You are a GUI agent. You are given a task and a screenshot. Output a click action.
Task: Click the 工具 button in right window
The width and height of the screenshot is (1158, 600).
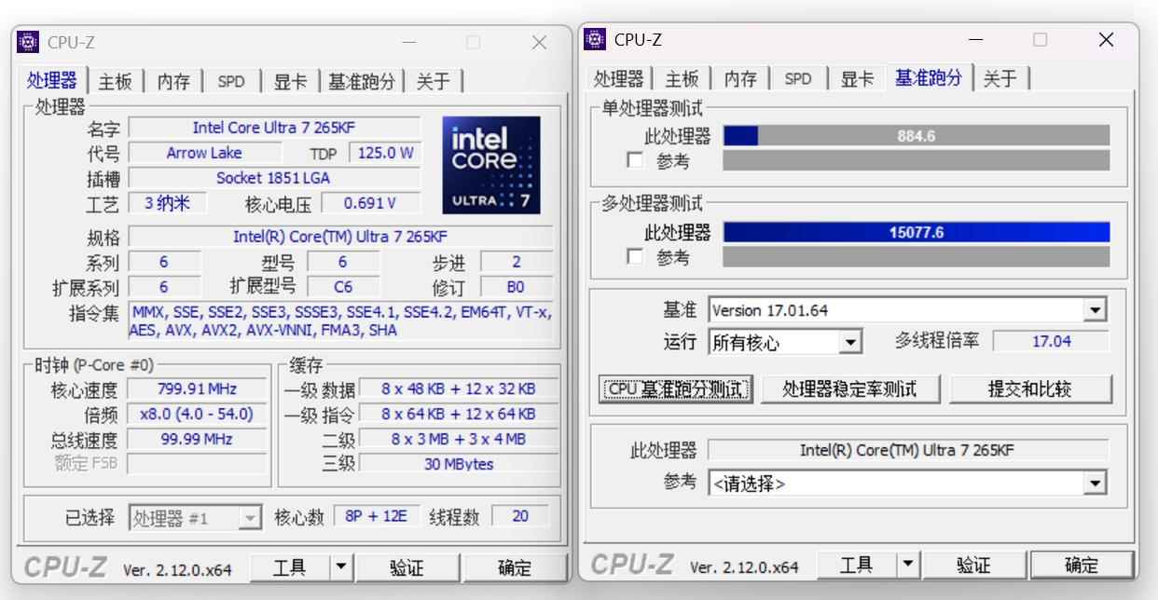point(856,565)
